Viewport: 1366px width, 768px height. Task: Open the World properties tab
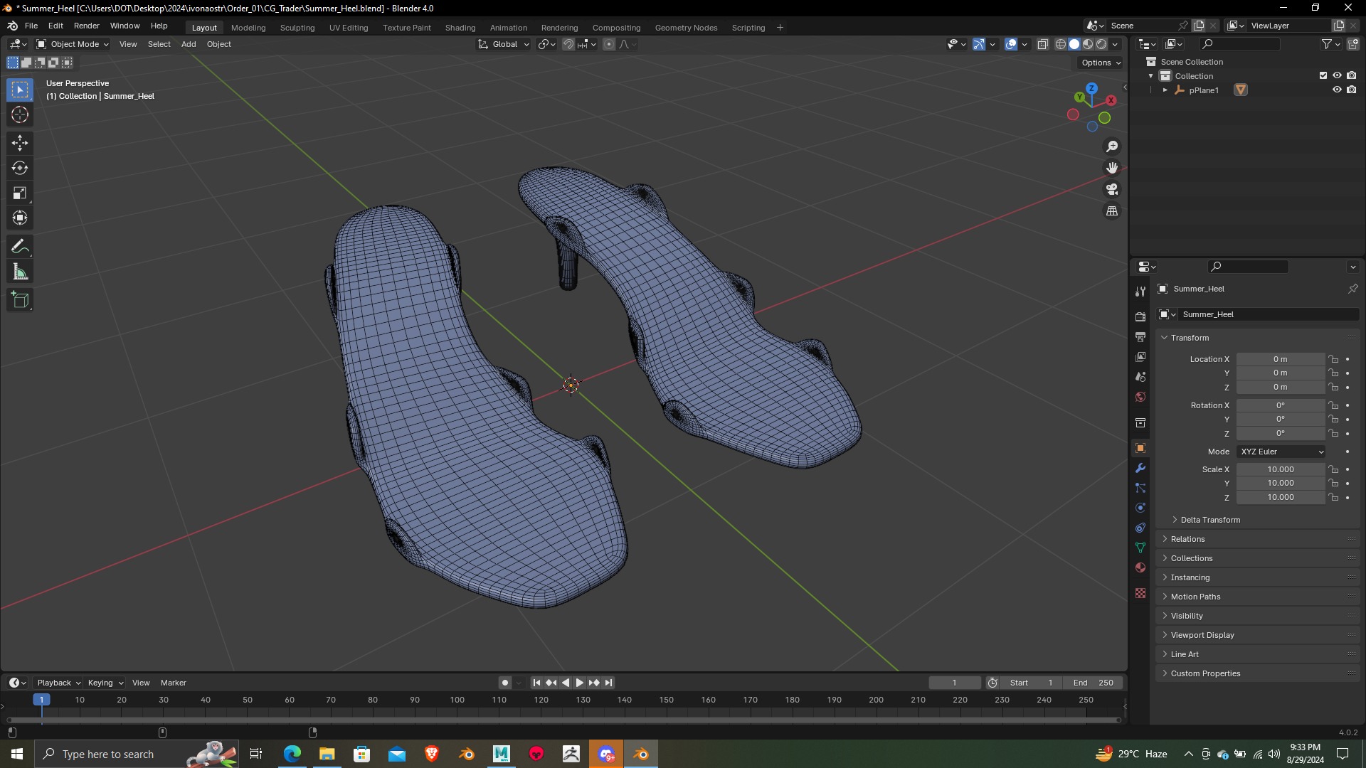pos(1140,397)
